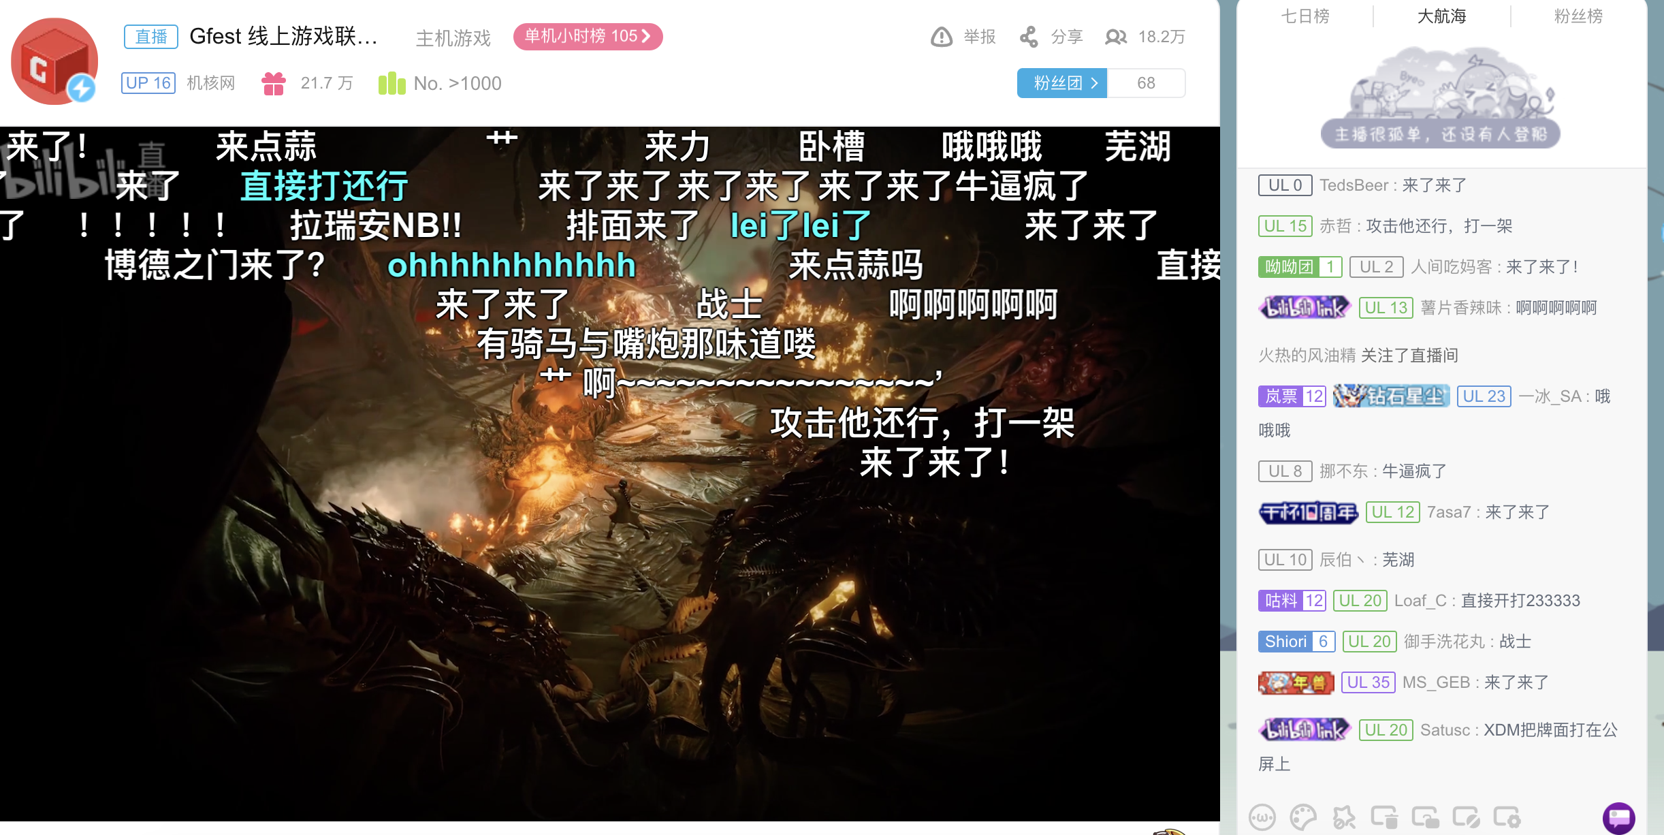Screen dimensions: 1664x835
Task: Click the 呦呦团 1 fan medal badge
Action: pyautogui.click(x=1300, y=267)
